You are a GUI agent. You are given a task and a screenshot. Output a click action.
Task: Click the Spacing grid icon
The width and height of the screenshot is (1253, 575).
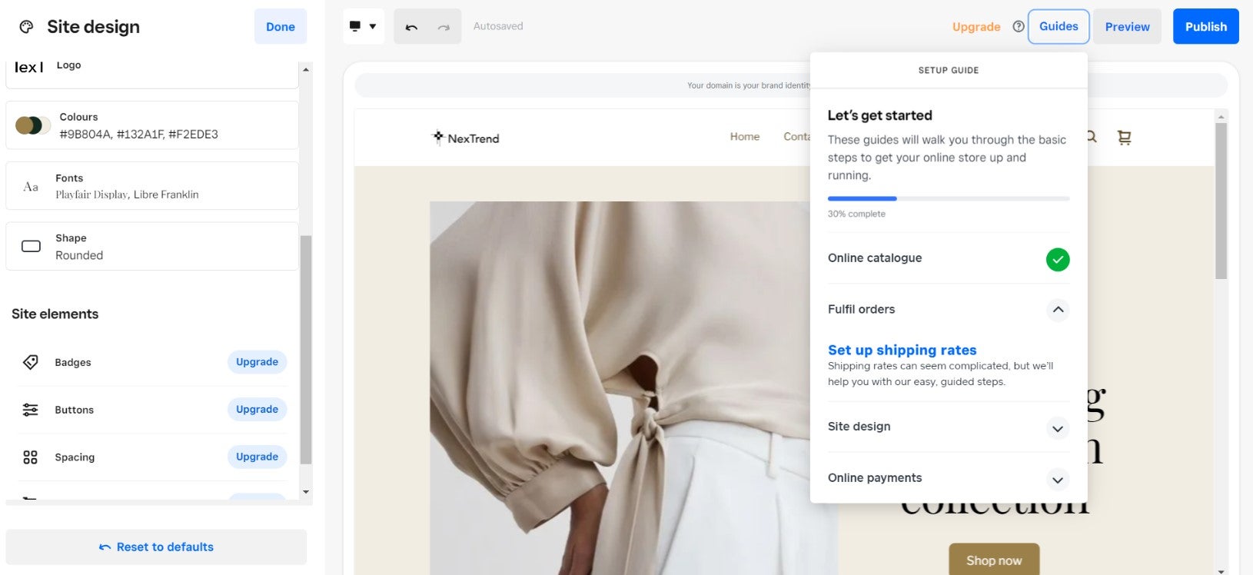[31, 457]
